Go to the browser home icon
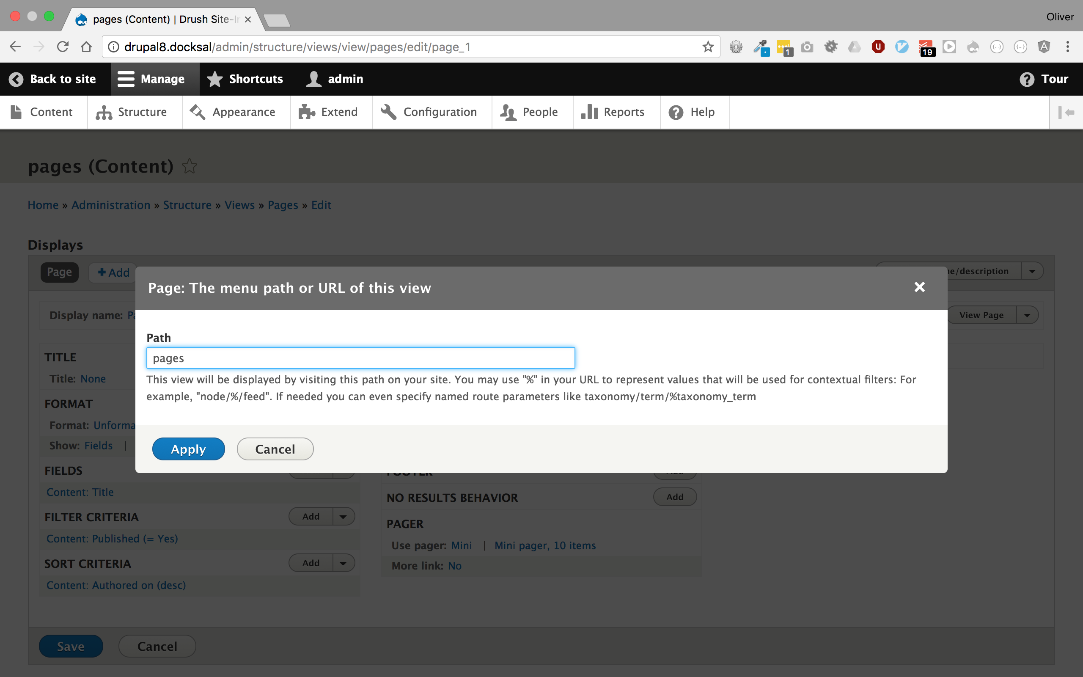 click(x=86, y=47)
